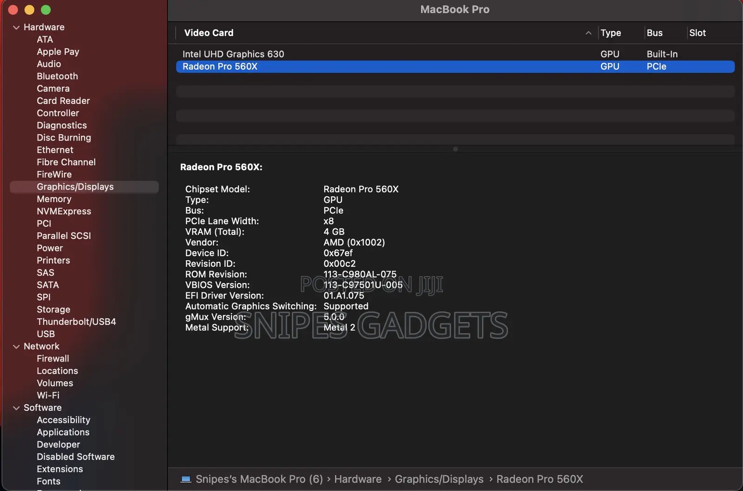Image resolution: width=743 pixels, height=491 pixels.
Task: Open the NVMExpress entry
Action: coord(64,211)
